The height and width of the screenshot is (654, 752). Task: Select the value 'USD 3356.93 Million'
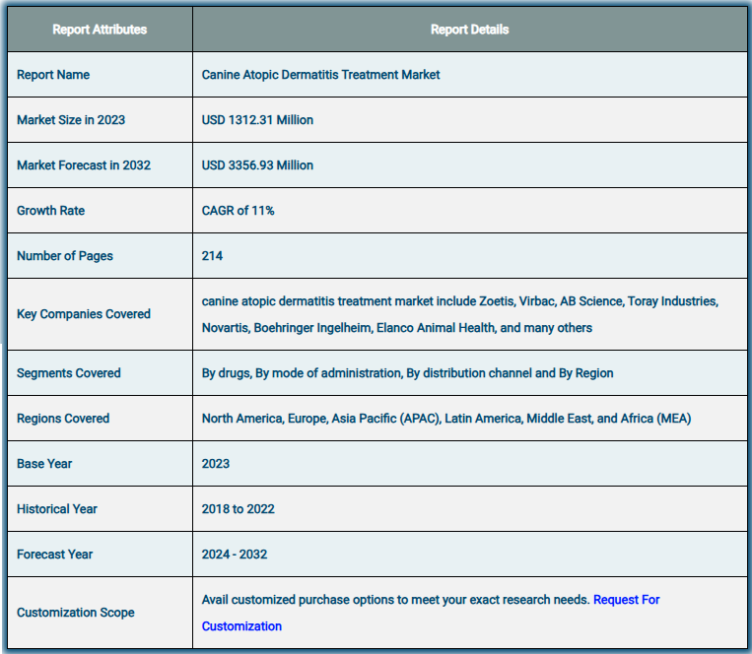tap(257, 165)
